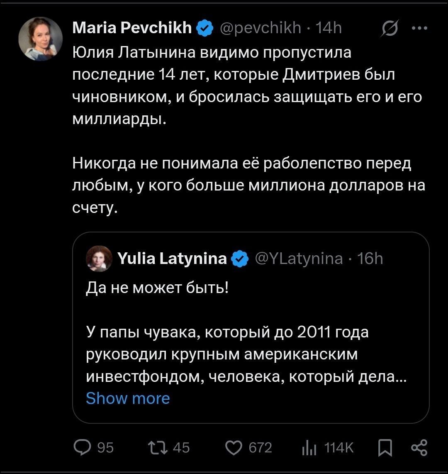The image size is (448, 474).
Task: Open the reply icon with 95 comments
Action: pos(82,447)
